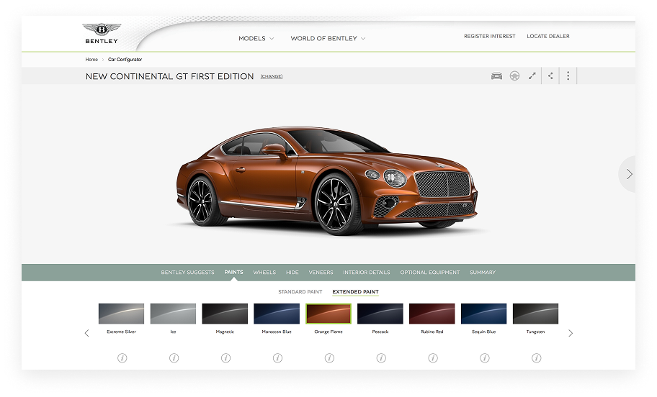Click Locate Dealer link
Viewport: 657px width, 397px height.
(548, 37)
